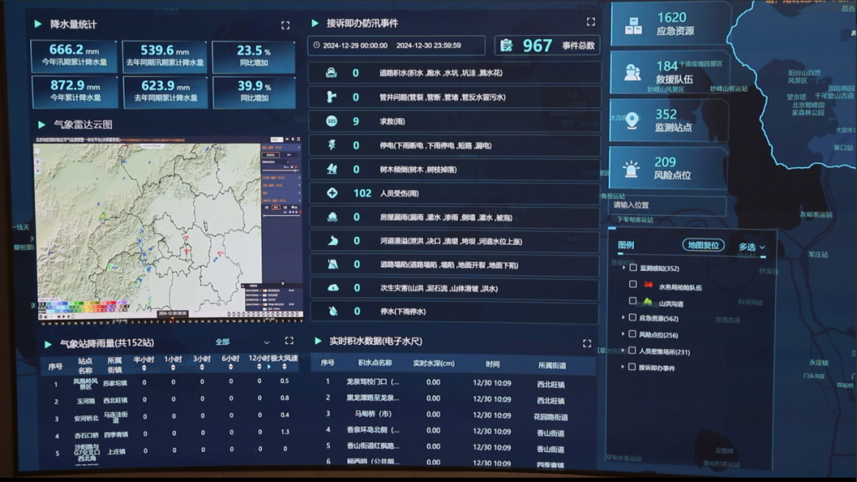The width and height of the screenshot is (857, 482).
Task: Open the 全部 station filter dropdown
Action: pyautogui.click(x=242, y=342)
